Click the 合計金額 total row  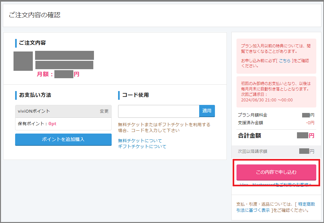(276, 135)
